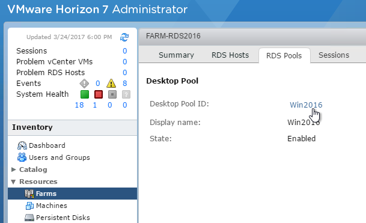The width and height of the screenshot is (366, 223).
Task: Open the Win2016 Desktop Pool ID link
Action: 306,105
